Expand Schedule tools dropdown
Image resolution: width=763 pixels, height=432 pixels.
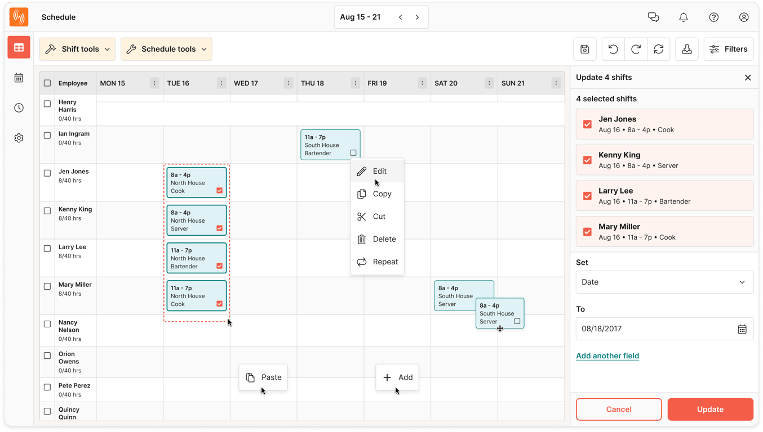[x=166, y=49]
